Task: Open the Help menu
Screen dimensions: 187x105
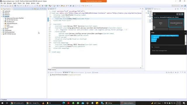Action: point(38,3)
